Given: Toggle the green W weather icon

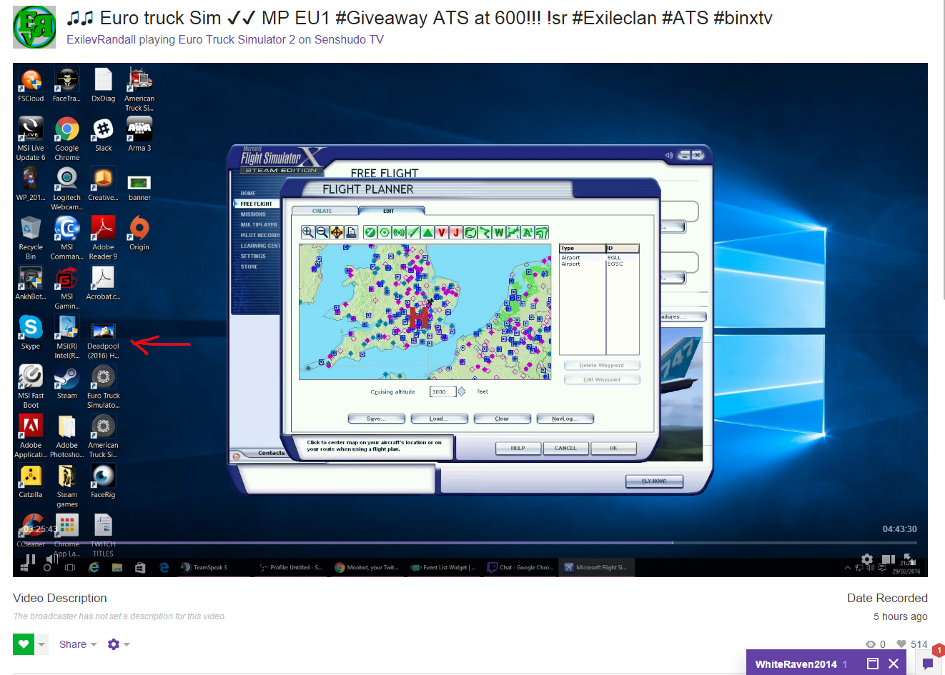Looking at the screenshot, I should [499, 232].
